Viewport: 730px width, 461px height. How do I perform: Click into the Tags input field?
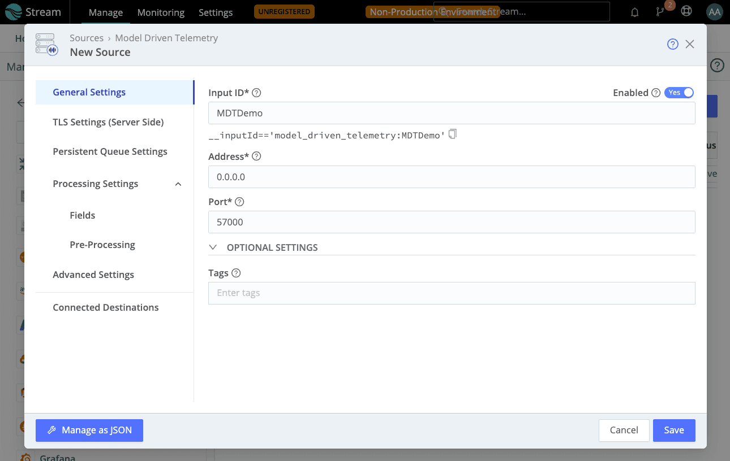(451, 293)
